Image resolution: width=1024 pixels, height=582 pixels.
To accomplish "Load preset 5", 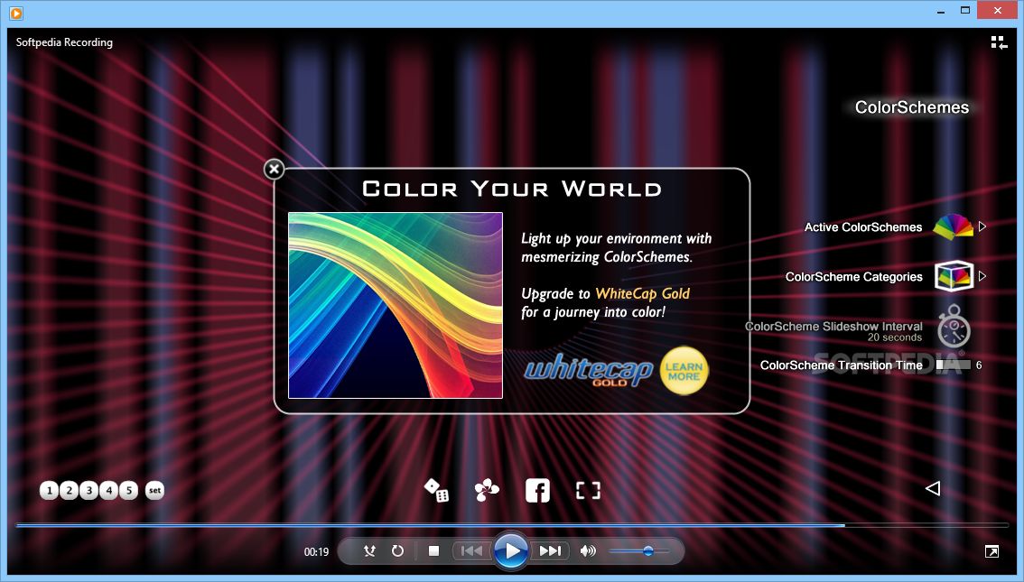I will [x=129, y=490].
